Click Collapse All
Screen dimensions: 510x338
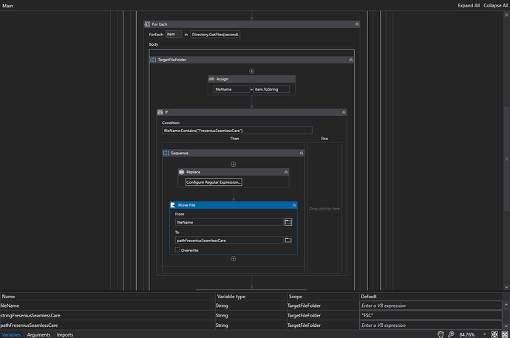coord(495,5)
